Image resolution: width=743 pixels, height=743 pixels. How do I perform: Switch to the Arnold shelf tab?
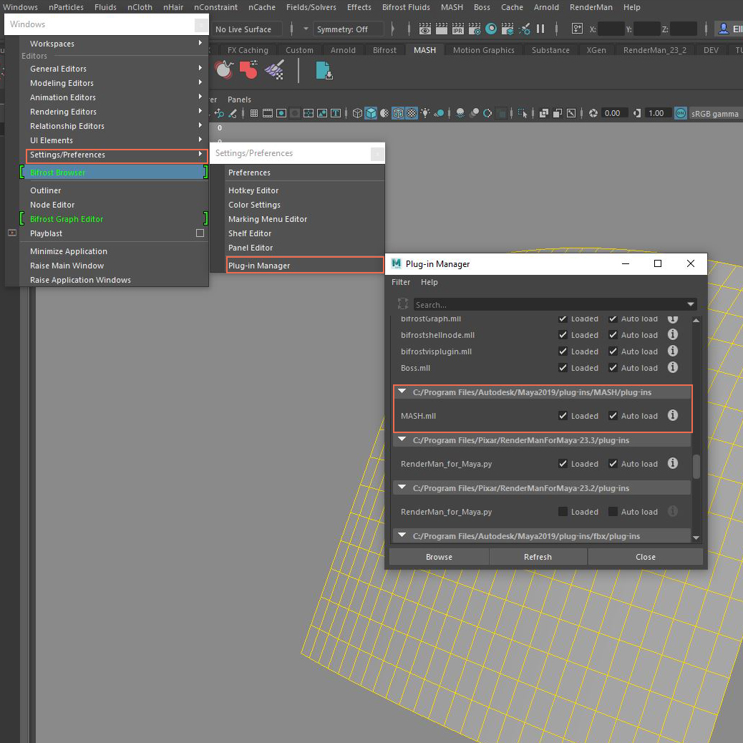(343, 50)
